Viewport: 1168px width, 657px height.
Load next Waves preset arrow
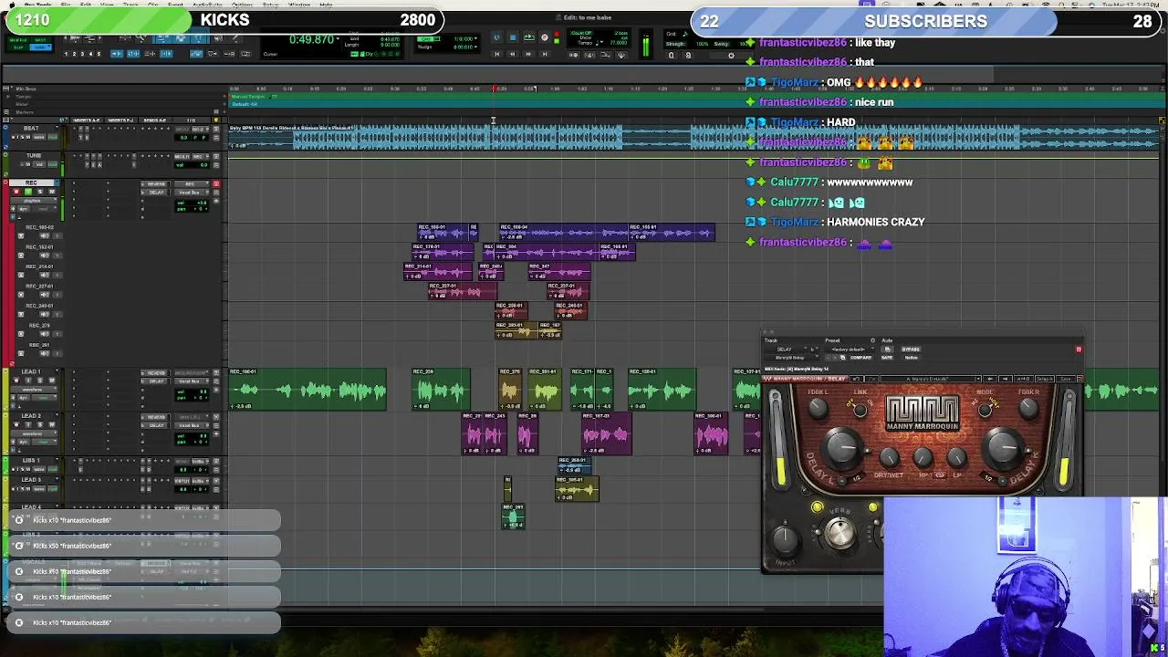pos(1006,379)
